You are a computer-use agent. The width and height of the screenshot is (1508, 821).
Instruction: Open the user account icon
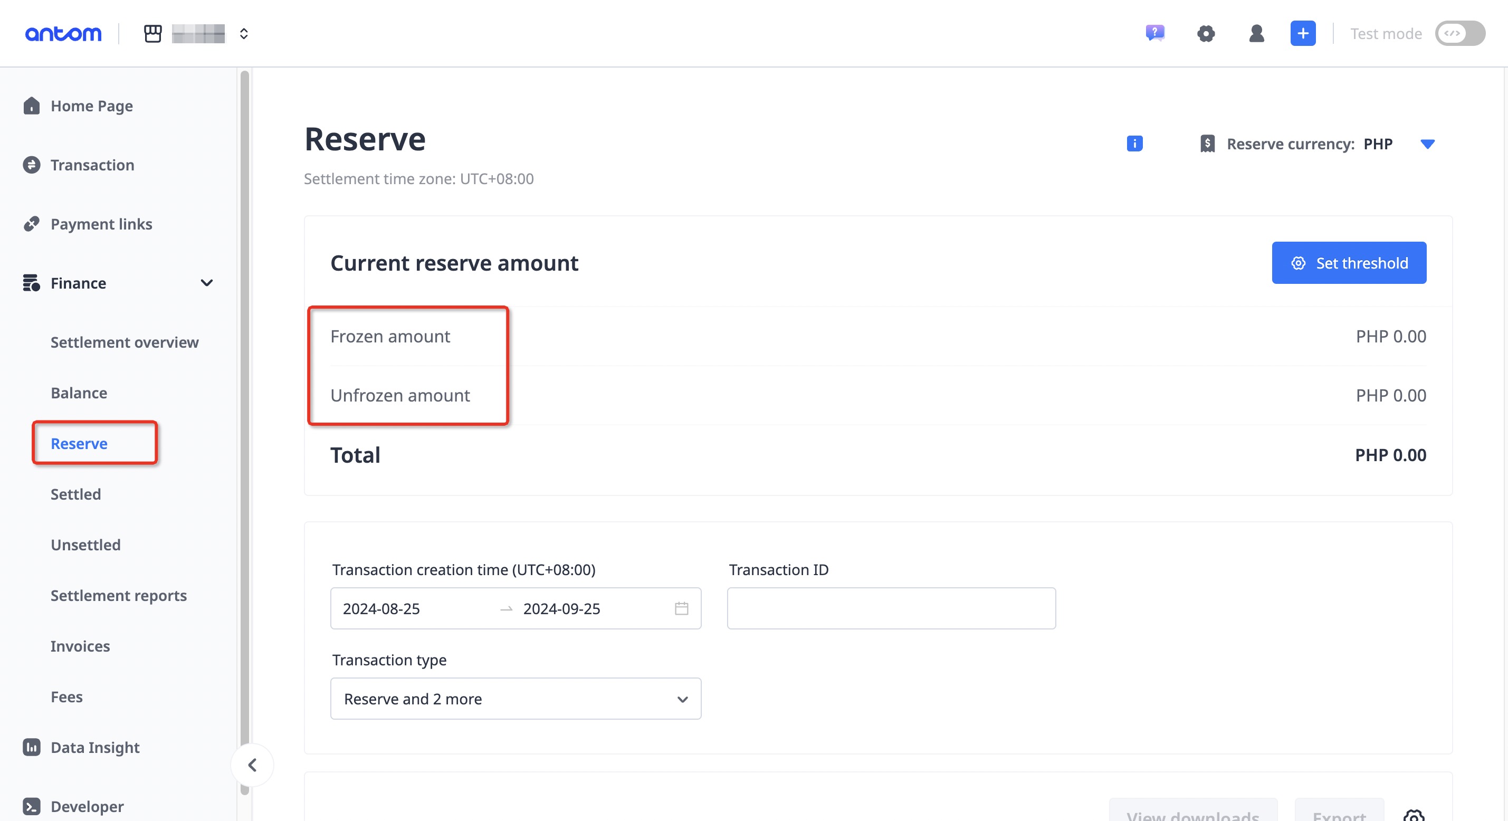click(1256, 33)
